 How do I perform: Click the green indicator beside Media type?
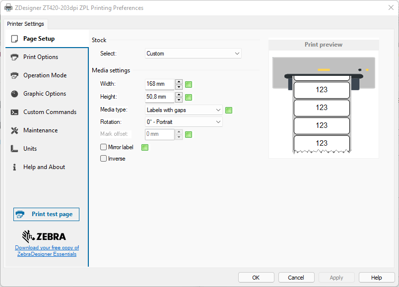pyautogui.click(x=229, y=110)
